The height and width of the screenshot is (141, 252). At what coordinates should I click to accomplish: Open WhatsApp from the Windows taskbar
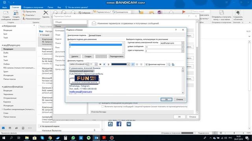click(x=73, y=138)
